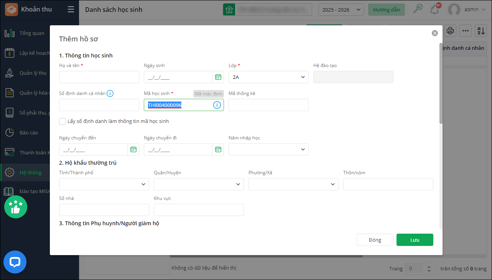The image size is (492, 280).
Task: Click the thumbs-up rating bubble
Action: pos(16,207)
